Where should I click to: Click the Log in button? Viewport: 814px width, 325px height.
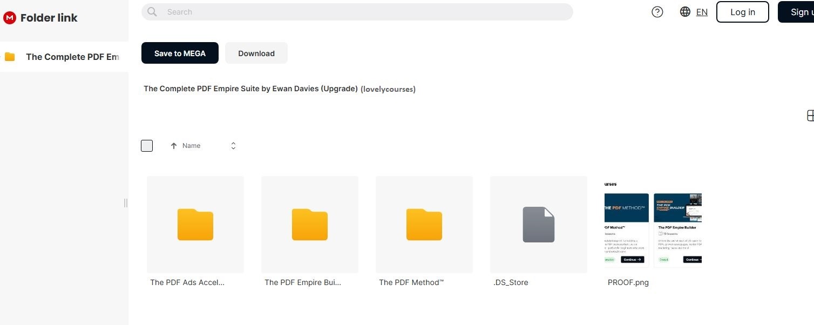[x=742, y=12]
